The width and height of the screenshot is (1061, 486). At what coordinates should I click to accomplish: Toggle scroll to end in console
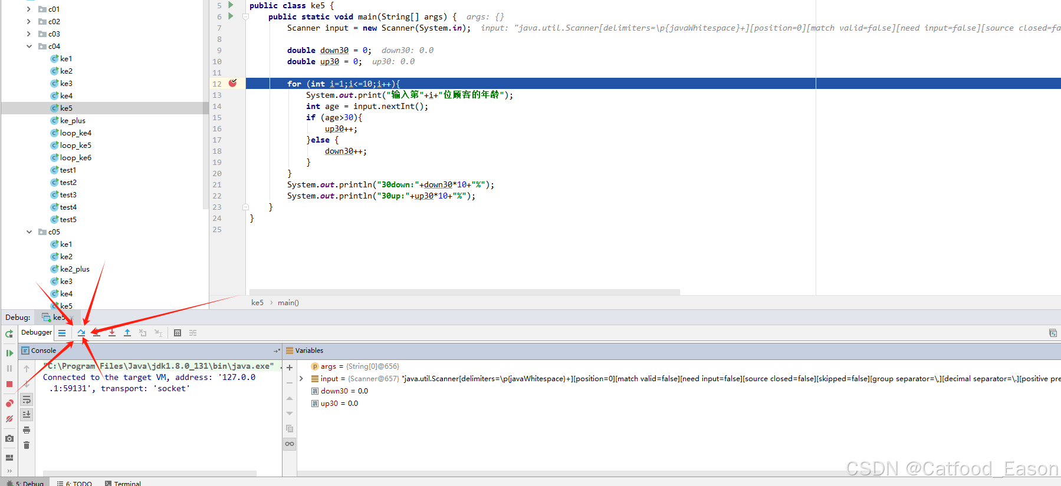coord(27,415)
